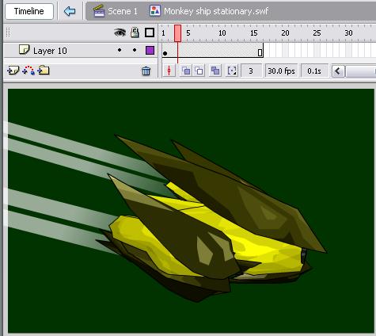376x336 pixels.
Task: Click the 30.0 fps frame rate display
Action: 281,71
